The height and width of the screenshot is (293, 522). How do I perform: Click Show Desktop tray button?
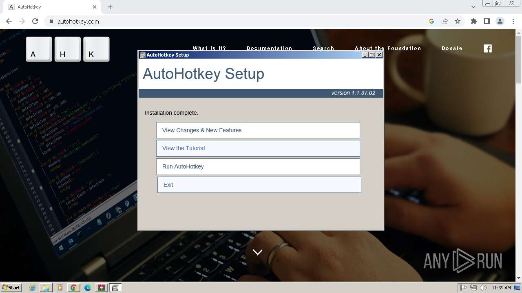[x=517, y=288]
